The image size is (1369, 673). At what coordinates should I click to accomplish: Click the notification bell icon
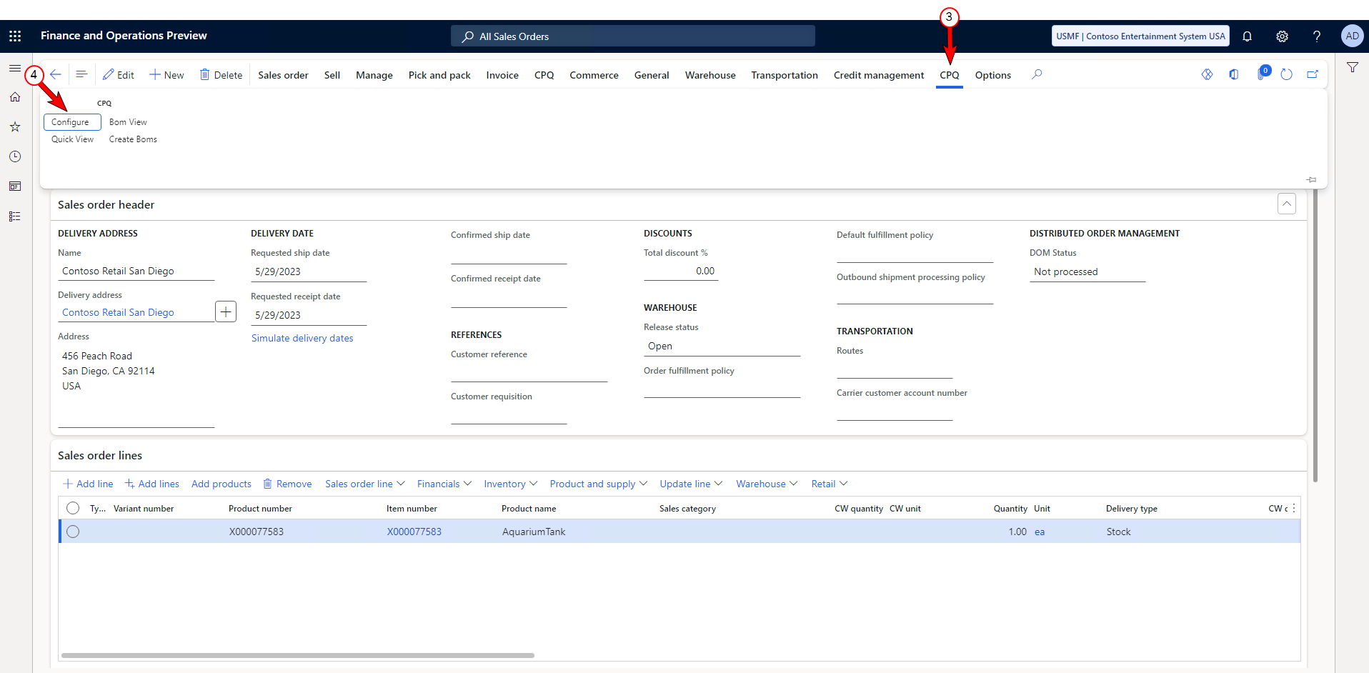(1247, 36)
